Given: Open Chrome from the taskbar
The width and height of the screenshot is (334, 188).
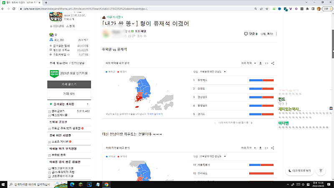Looking at the screenshot, I should click(106, 185).
